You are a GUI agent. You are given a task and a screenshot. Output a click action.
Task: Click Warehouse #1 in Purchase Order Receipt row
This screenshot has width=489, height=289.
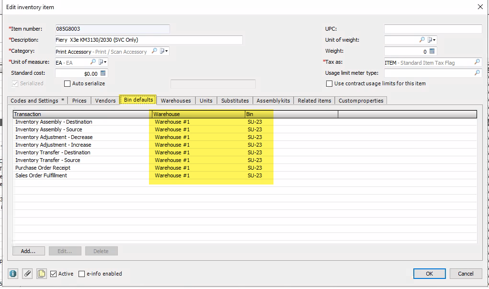(x=172, y=168)
